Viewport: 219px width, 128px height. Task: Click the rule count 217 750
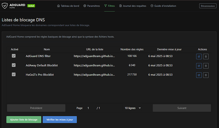pyautogui.click(x=132, y=74)
